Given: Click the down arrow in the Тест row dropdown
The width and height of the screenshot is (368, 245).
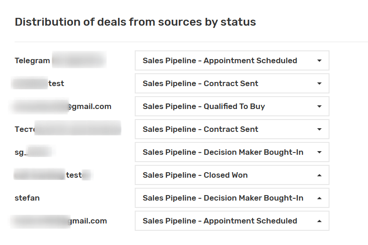Looking at the screenshot, I should coord(319,129).
